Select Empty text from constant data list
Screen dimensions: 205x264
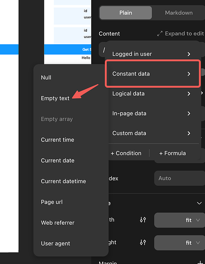click(55, 98)
